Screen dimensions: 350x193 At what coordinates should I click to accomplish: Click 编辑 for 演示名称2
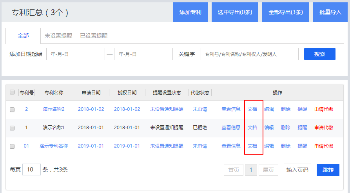[269, 109]
